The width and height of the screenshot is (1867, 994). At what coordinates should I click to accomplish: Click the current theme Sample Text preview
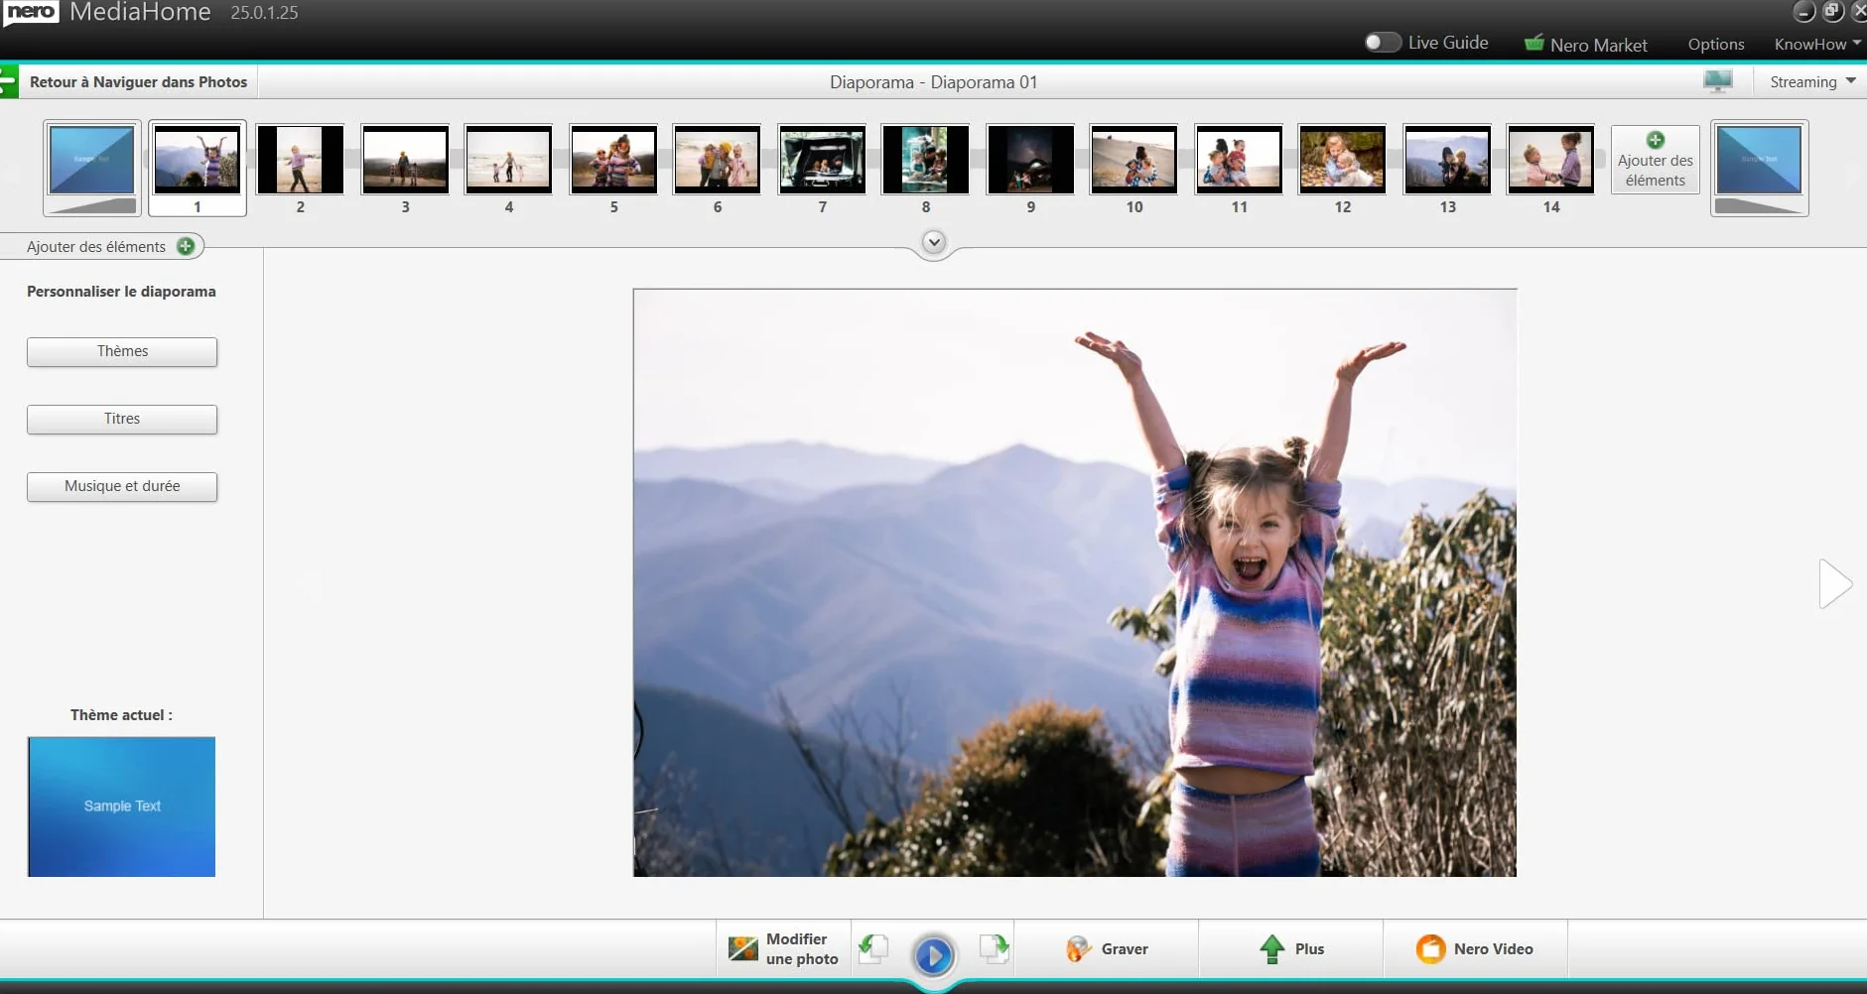pos(122,807)
